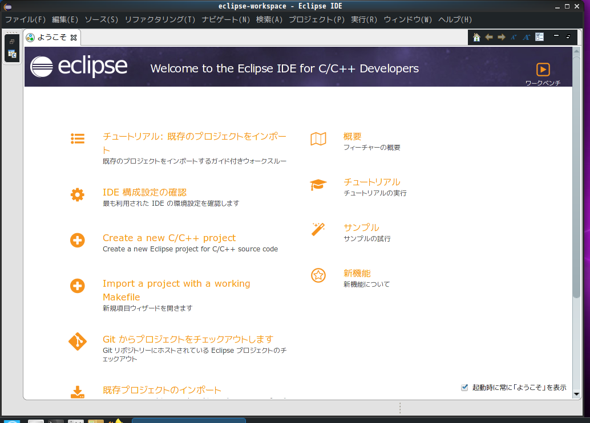
Task: Open the ヘルプ(H) menu
Action: pos(455,19)
